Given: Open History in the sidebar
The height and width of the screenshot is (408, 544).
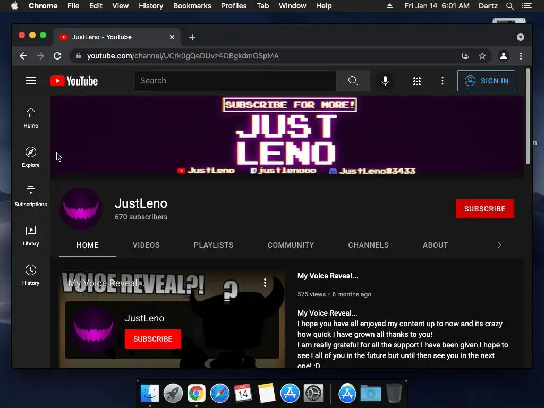Looking at the screenshot, I should [x=30, y=275].
